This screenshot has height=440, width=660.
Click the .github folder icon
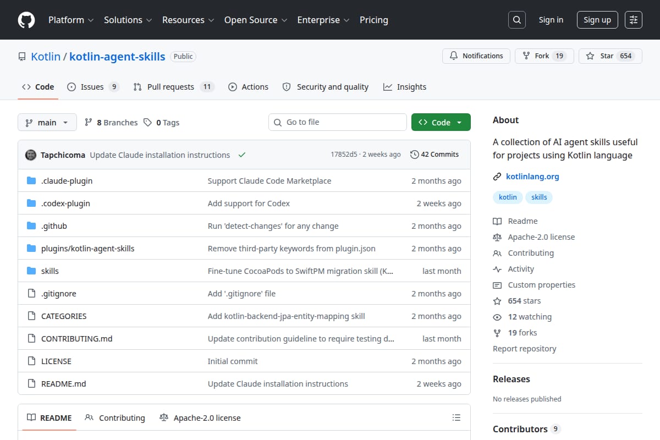click(x=31, y=226)
